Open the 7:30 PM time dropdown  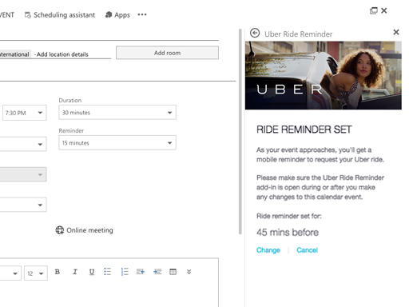[25, 113]
